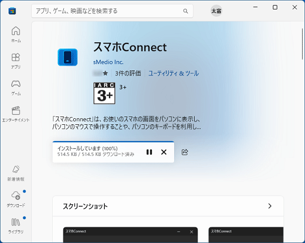
Task: Click the インストールしています (100%) status text
Action: tap(88, 149)
